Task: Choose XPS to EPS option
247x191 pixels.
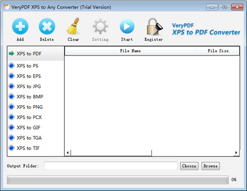Action: 28,76
